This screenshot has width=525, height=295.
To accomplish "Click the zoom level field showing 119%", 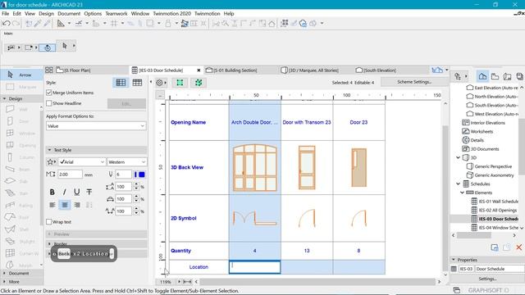I will (x=166, y=282).
